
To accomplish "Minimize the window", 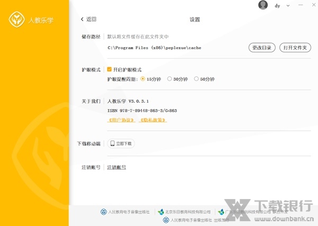I will pos(301,5).
